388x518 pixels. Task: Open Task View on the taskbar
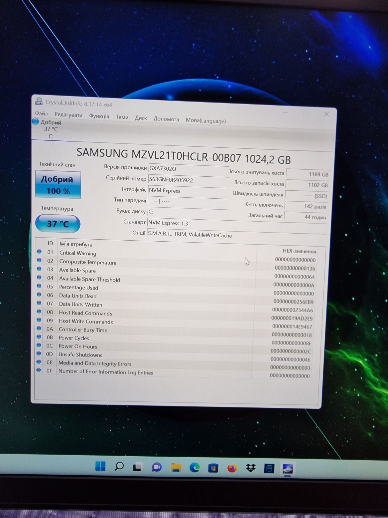tap(137, 467)
